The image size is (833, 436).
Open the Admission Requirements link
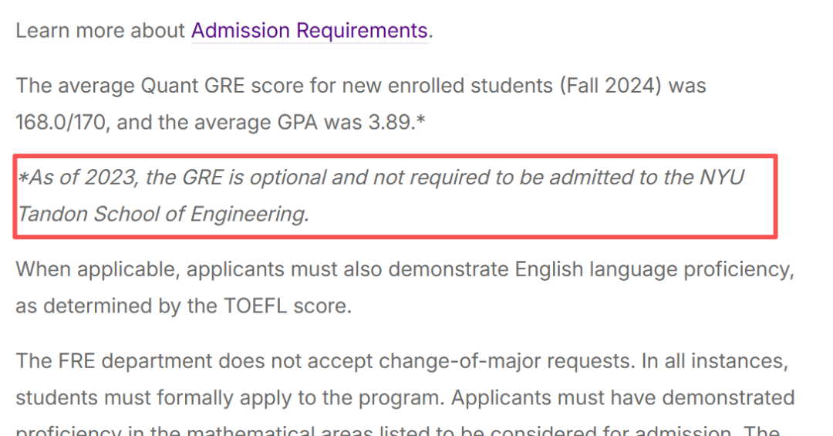309,31
